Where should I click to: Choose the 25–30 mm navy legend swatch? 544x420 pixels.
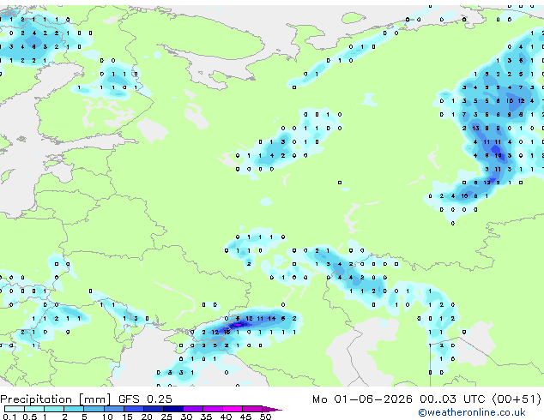173,409
